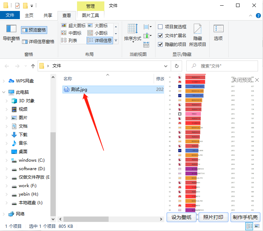Select the View (查看) tab

coord(67,15)
